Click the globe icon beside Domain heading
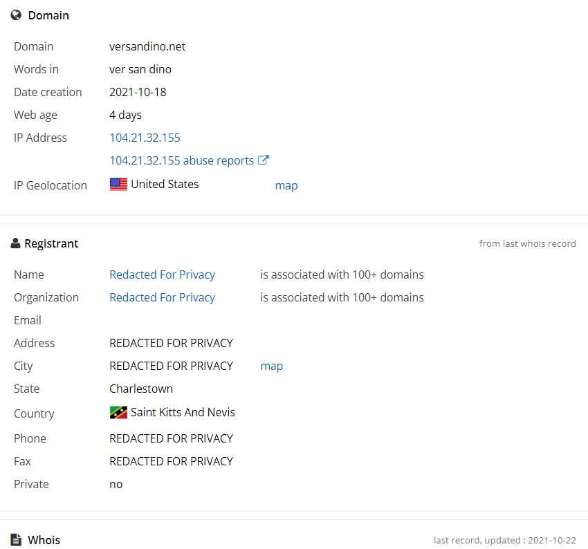The width and height of the screenshot is (588, 549). coord(16,15)
